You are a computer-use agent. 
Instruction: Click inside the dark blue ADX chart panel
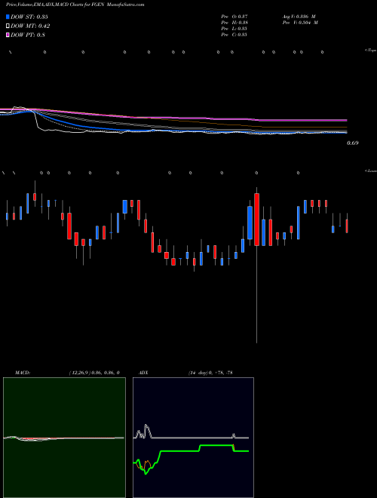(x=193, y=438)
